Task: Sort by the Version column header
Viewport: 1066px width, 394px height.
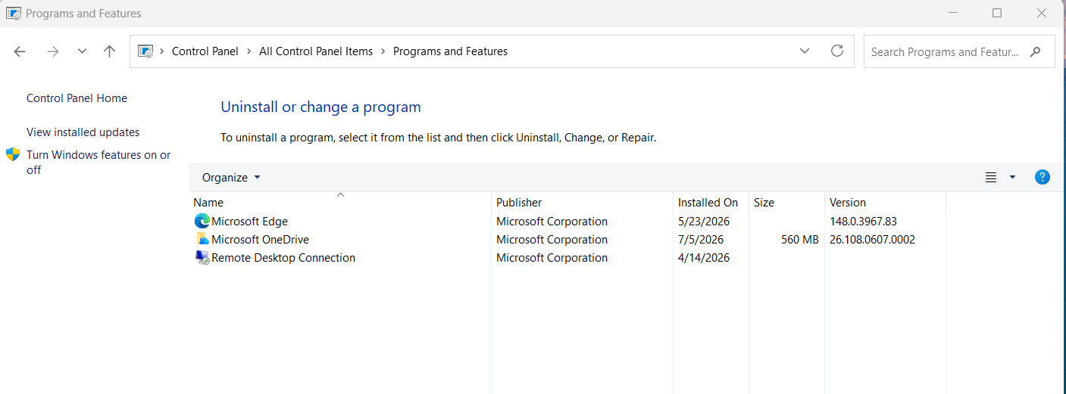Action: (x=885, y=203)
